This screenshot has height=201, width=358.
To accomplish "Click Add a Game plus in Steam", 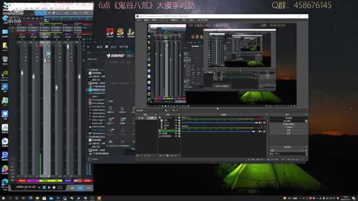I will (x=89, y=159).
